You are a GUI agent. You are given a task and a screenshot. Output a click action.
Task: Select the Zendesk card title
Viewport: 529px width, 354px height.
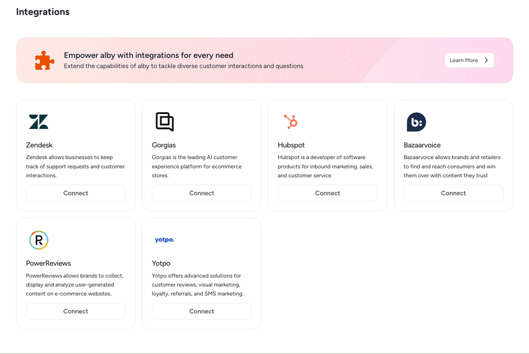coord(39,145)
